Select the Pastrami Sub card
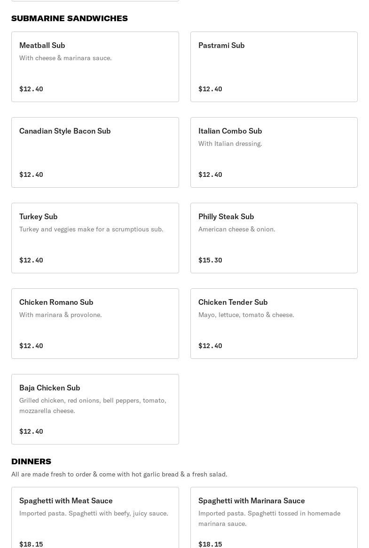Image resolution: width=369 pixels, height=548 pixels. [274, 67]
